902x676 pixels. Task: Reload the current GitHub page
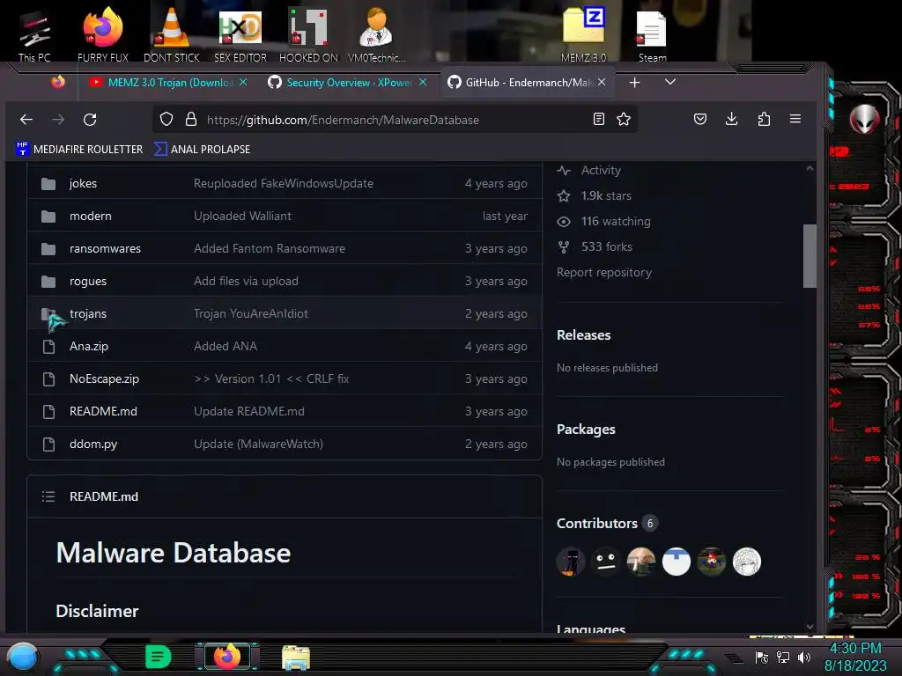tap(90, 120)
